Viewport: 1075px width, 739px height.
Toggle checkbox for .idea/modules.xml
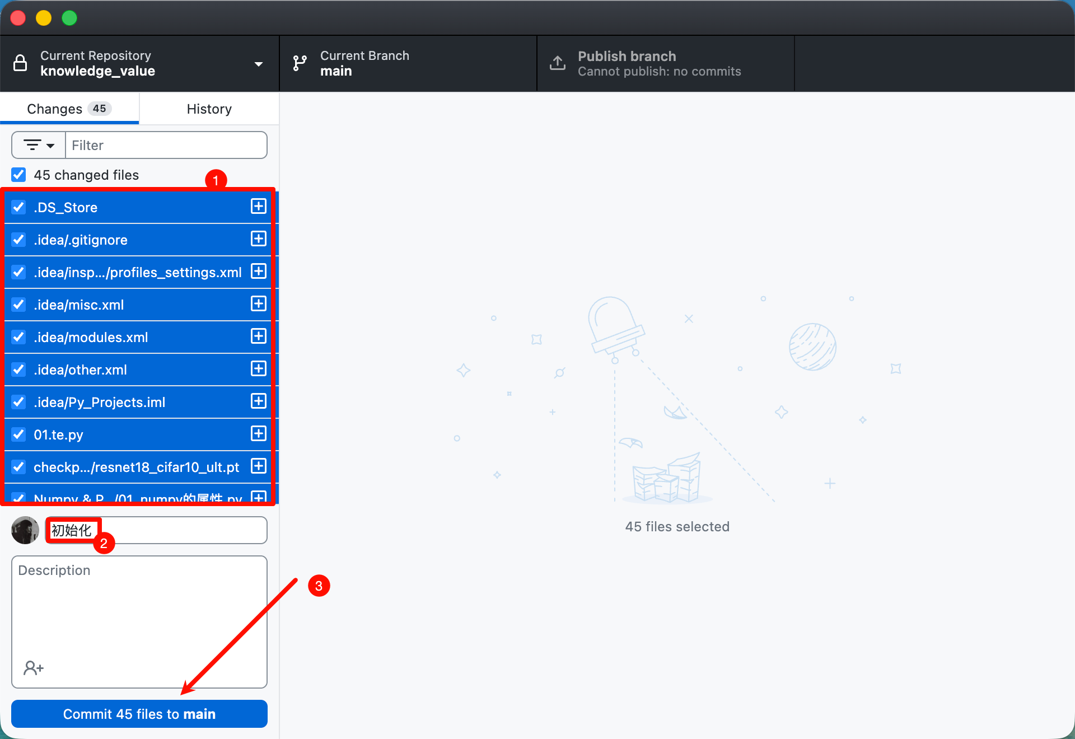tap(19, 337)
